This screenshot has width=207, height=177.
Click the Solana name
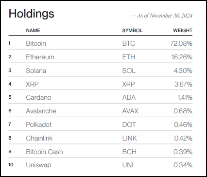click(36, 71)
